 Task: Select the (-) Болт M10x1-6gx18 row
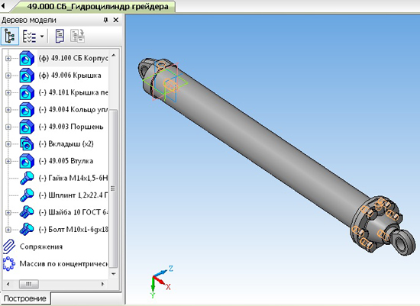coord(73,230)
